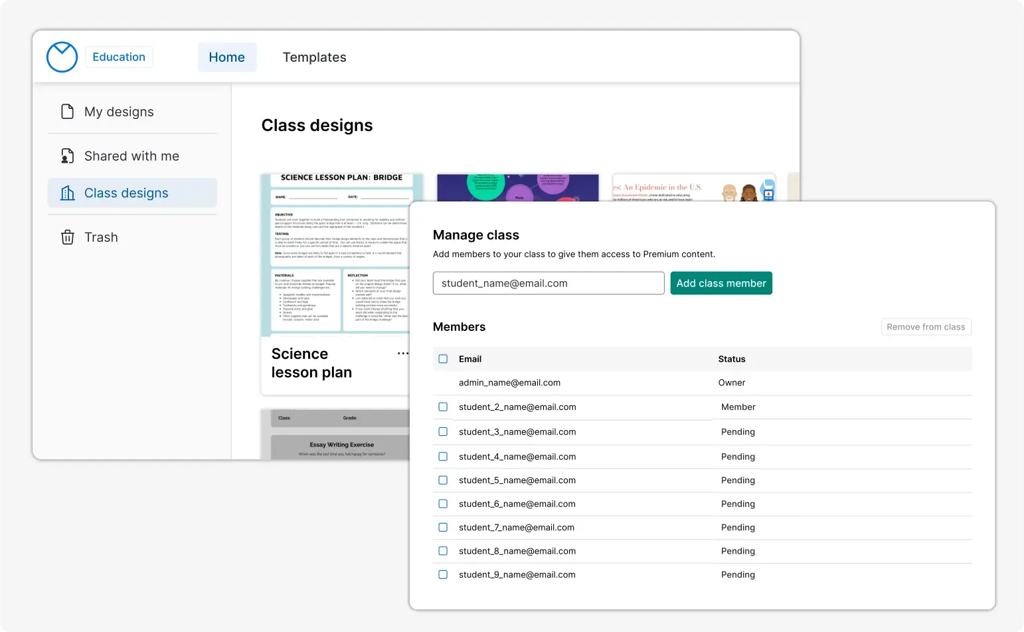This screenshot has height=632, width=1024.
Task: Go to Shared with me in sidebar
Action: pyautogui.click(x=131, y=156)
